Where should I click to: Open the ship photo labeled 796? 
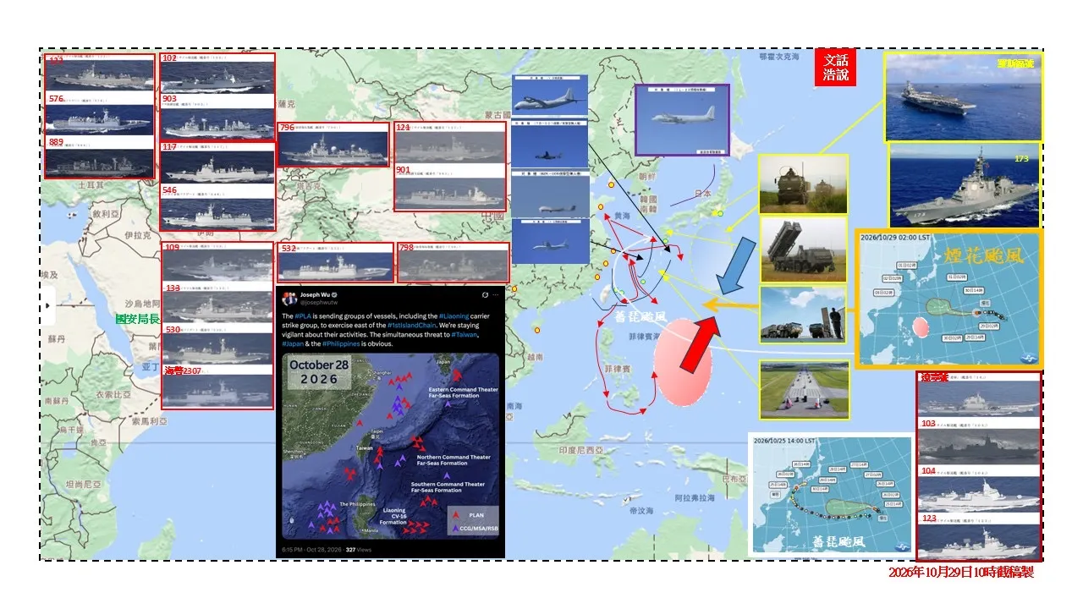tap(333, 145)
